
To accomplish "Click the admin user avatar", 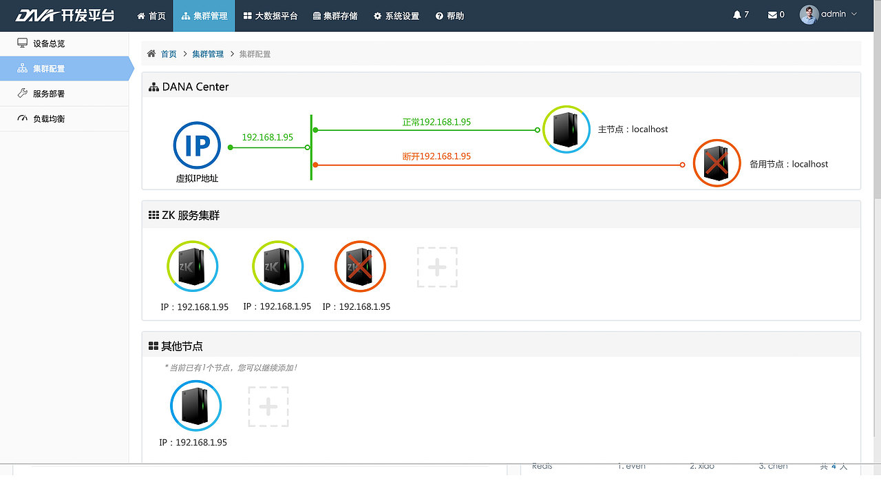I will tap(809, 14).
